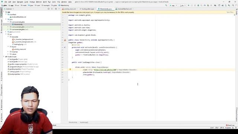Image resolution: width=238 pixels, height=134 pixels.
Task: Open the File menu
Action: (x=6, y=2)
